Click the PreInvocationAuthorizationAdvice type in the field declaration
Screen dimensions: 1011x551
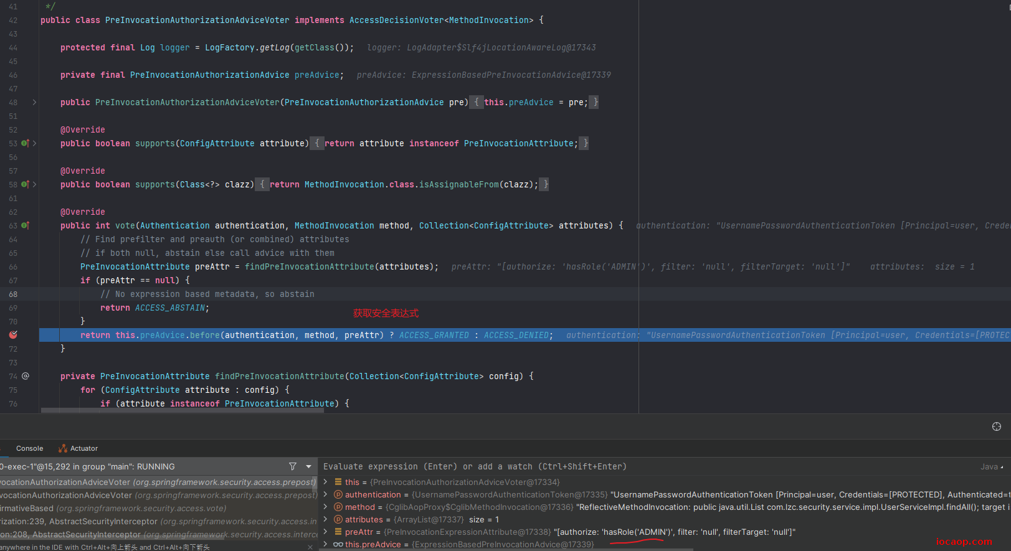210,75
